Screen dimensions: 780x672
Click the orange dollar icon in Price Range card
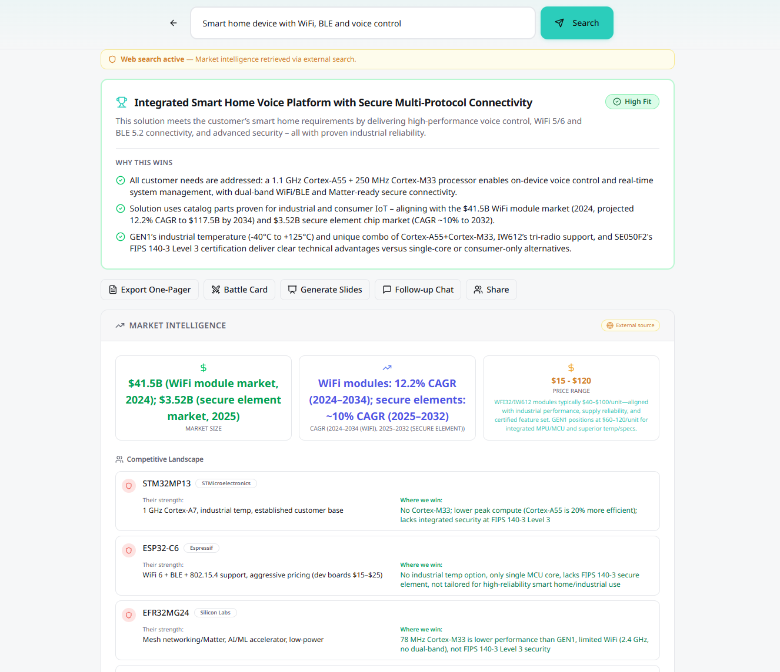pyautogui.click(x=571, y=368)
